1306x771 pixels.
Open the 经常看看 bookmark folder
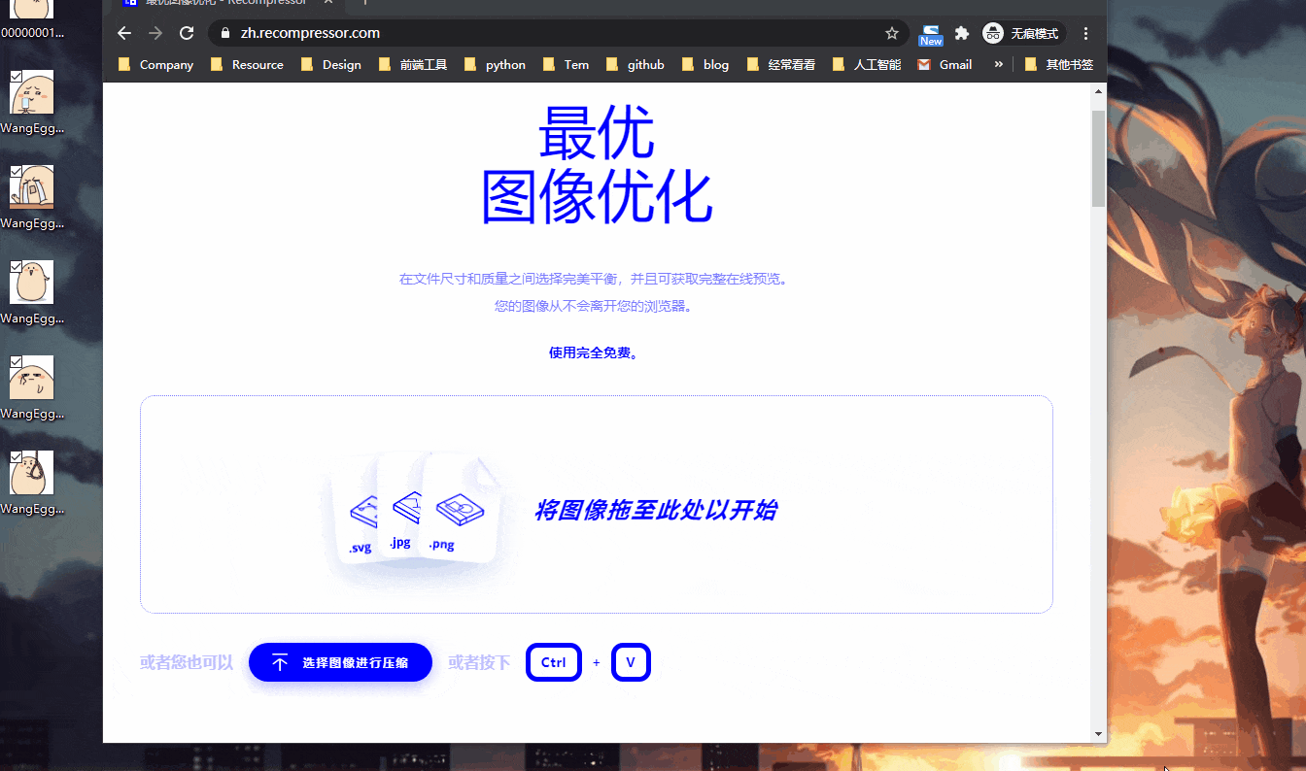[x=780, y=65]
